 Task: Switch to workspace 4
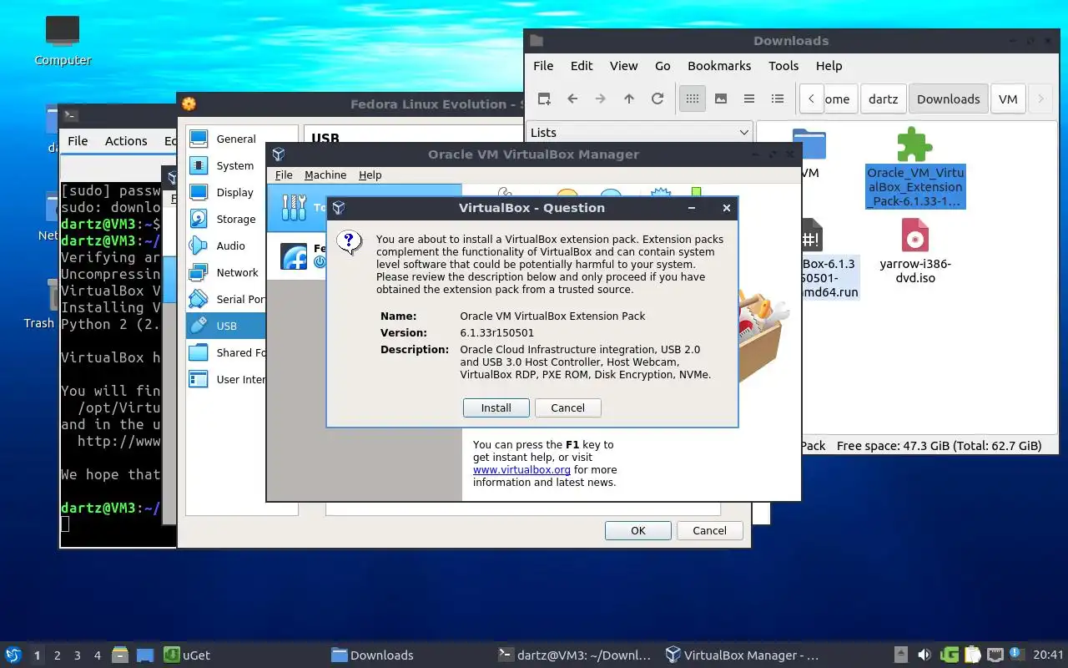[x=98, y=655]
